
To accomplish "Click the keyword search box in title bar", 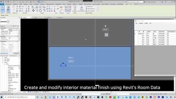I will click(135, 2).
